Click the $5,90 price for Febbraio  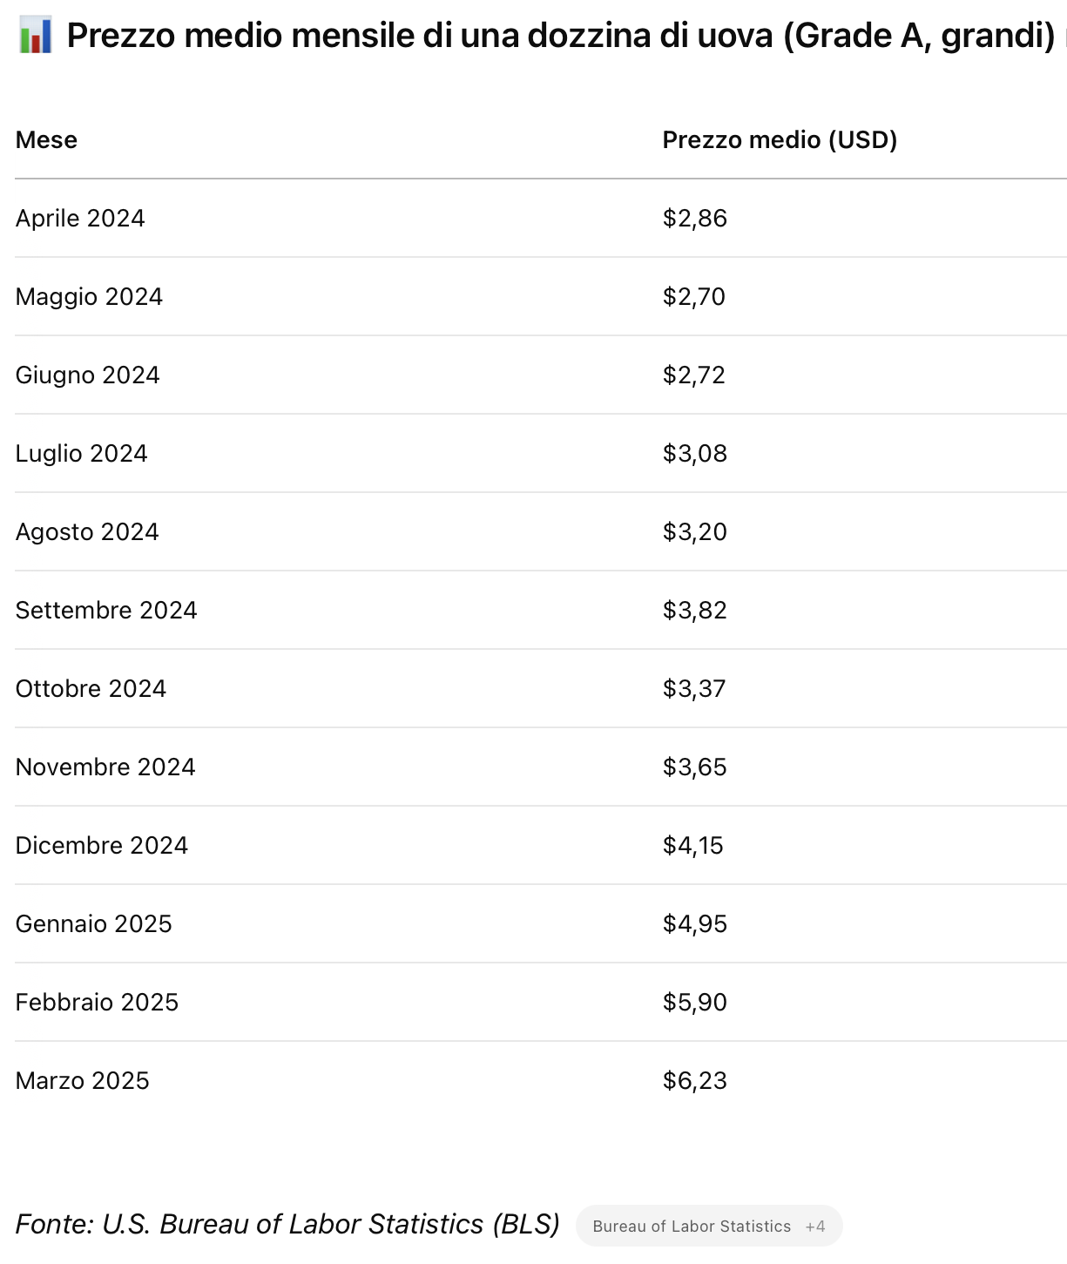pyautogui.click(x=695, y=1003)
